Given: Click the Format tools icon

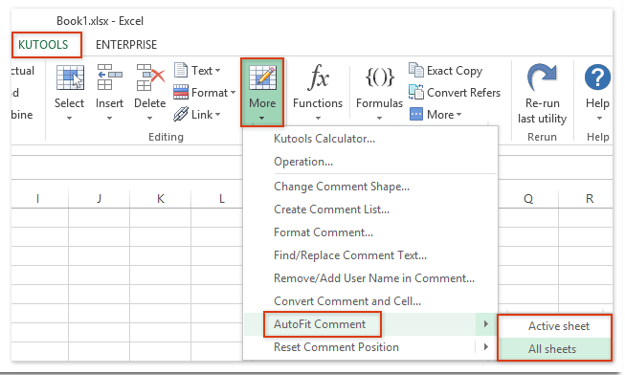Looking at the screenshot, I should tap(181, 92).
